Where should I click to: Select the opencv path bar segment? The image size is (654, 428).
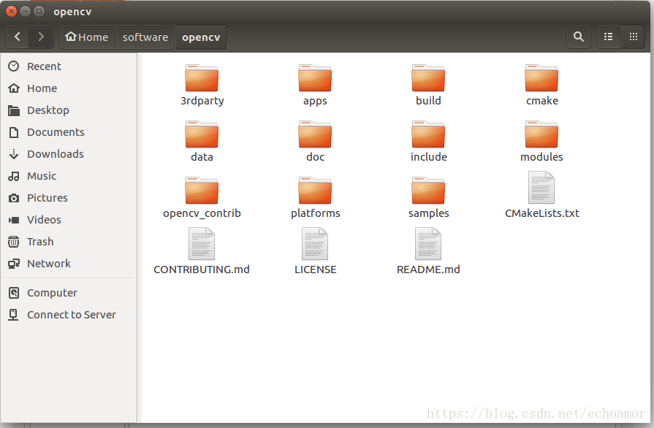(201, 37)
